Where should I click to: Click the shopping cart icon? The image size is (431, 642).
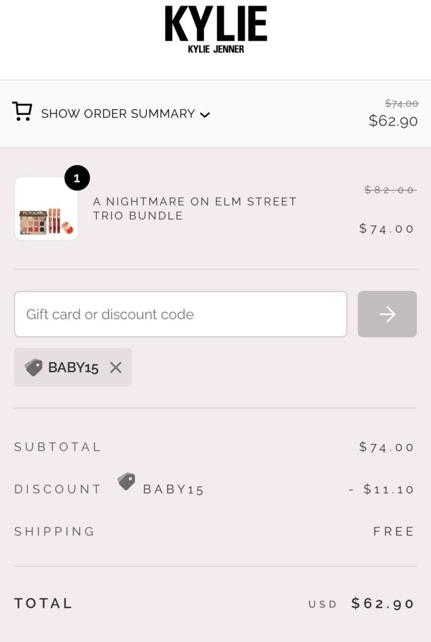coord(22,112)
